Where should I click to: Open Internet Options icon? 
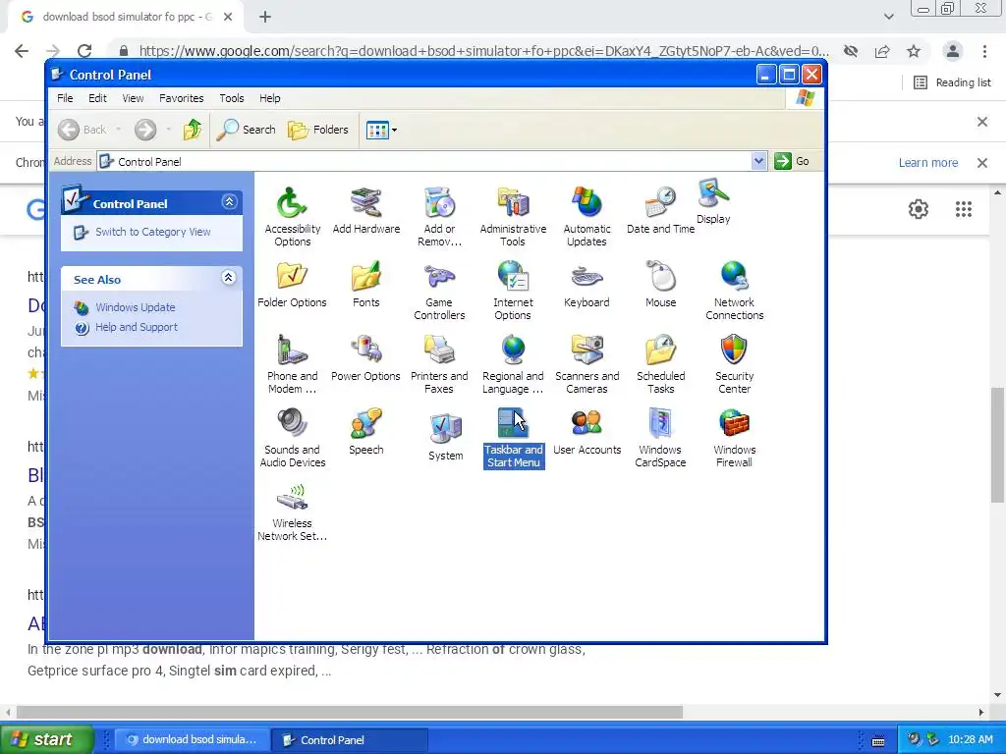[513, 291]
